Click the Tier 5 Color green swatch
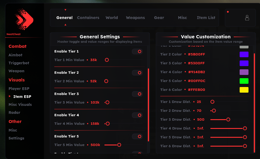This screenshot has height=159, width=260. (244, 81)
